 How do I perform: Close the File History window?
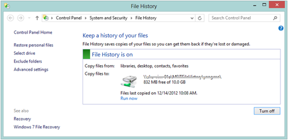click(x=277, y=5)
